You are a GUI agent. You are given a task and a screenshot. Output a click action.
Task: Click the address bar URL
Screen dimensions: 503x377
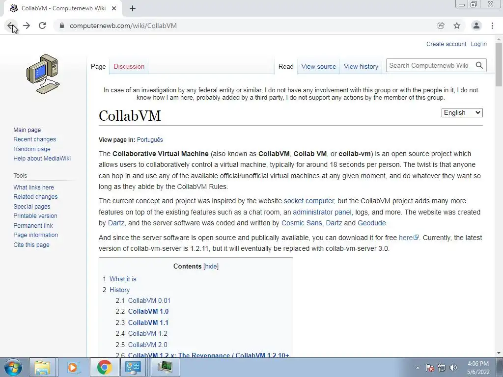tap(123, 26)
